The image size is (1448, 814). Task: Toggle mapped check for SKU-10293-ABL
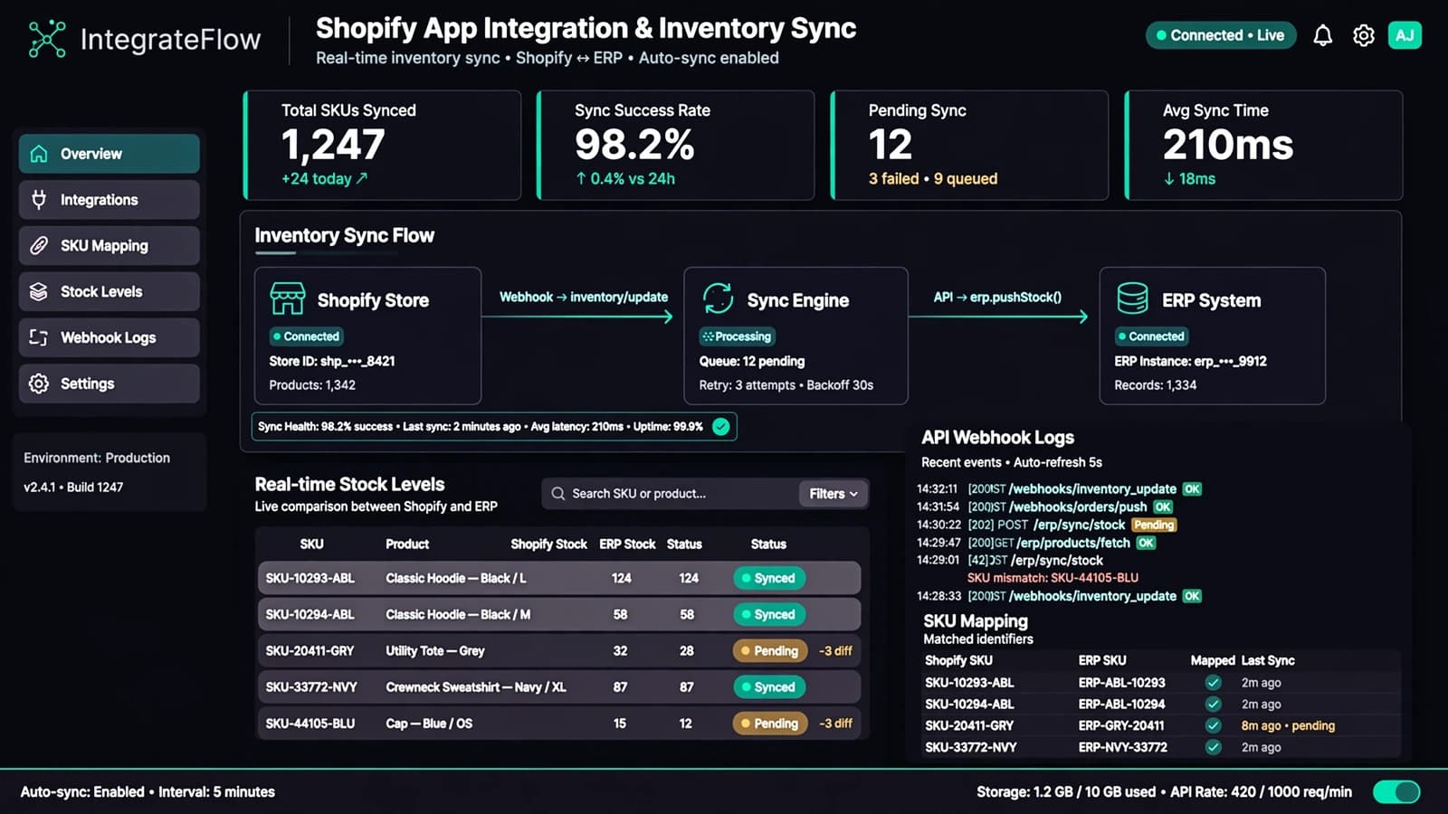[x=1213, y=683]
